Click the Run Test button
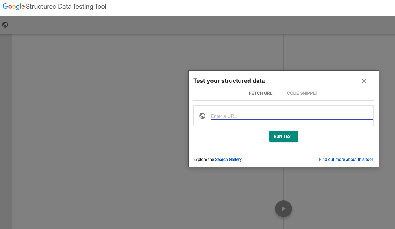Screen dimensions: 395x229 click(284, 136)
